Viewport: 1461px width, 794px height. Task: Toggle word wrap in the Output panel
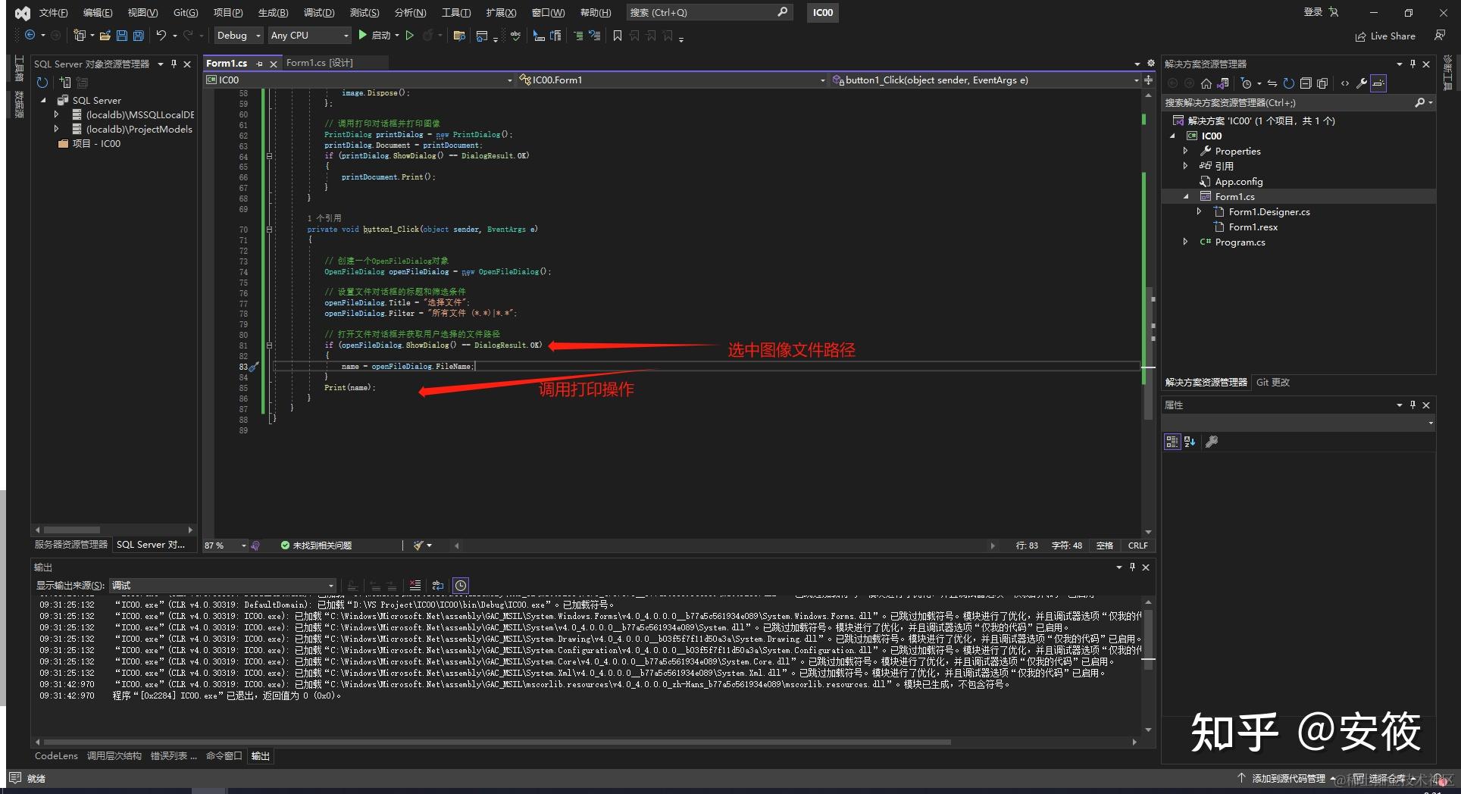[x=437, y=586]
